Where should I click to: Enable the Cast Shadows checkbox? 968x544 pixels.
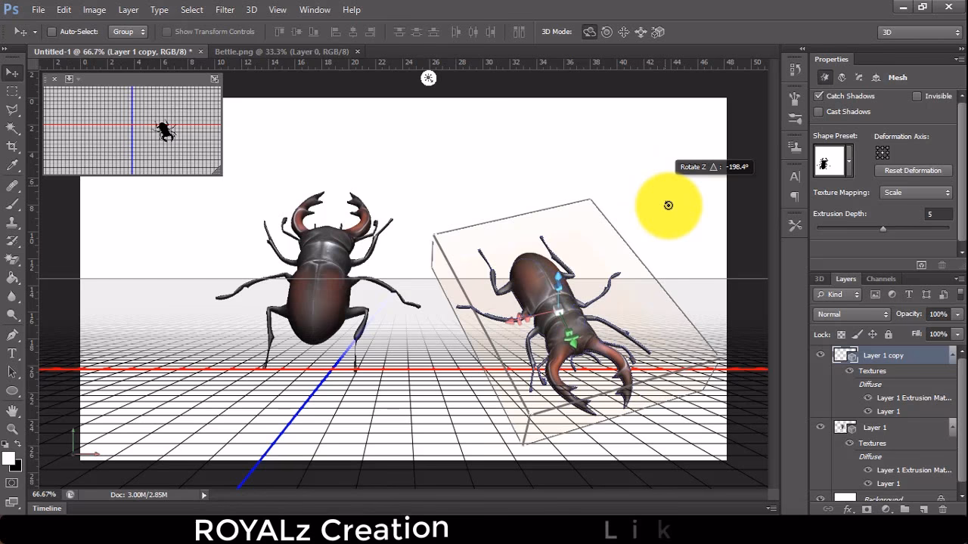(x=819, y=111)
